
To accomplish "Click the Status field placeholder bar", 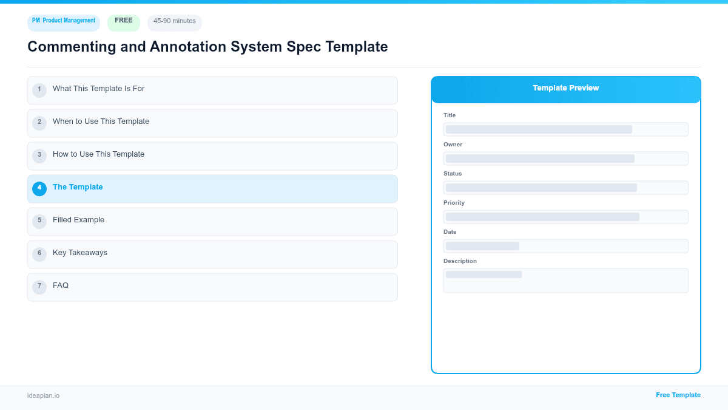I will [565, 188].
